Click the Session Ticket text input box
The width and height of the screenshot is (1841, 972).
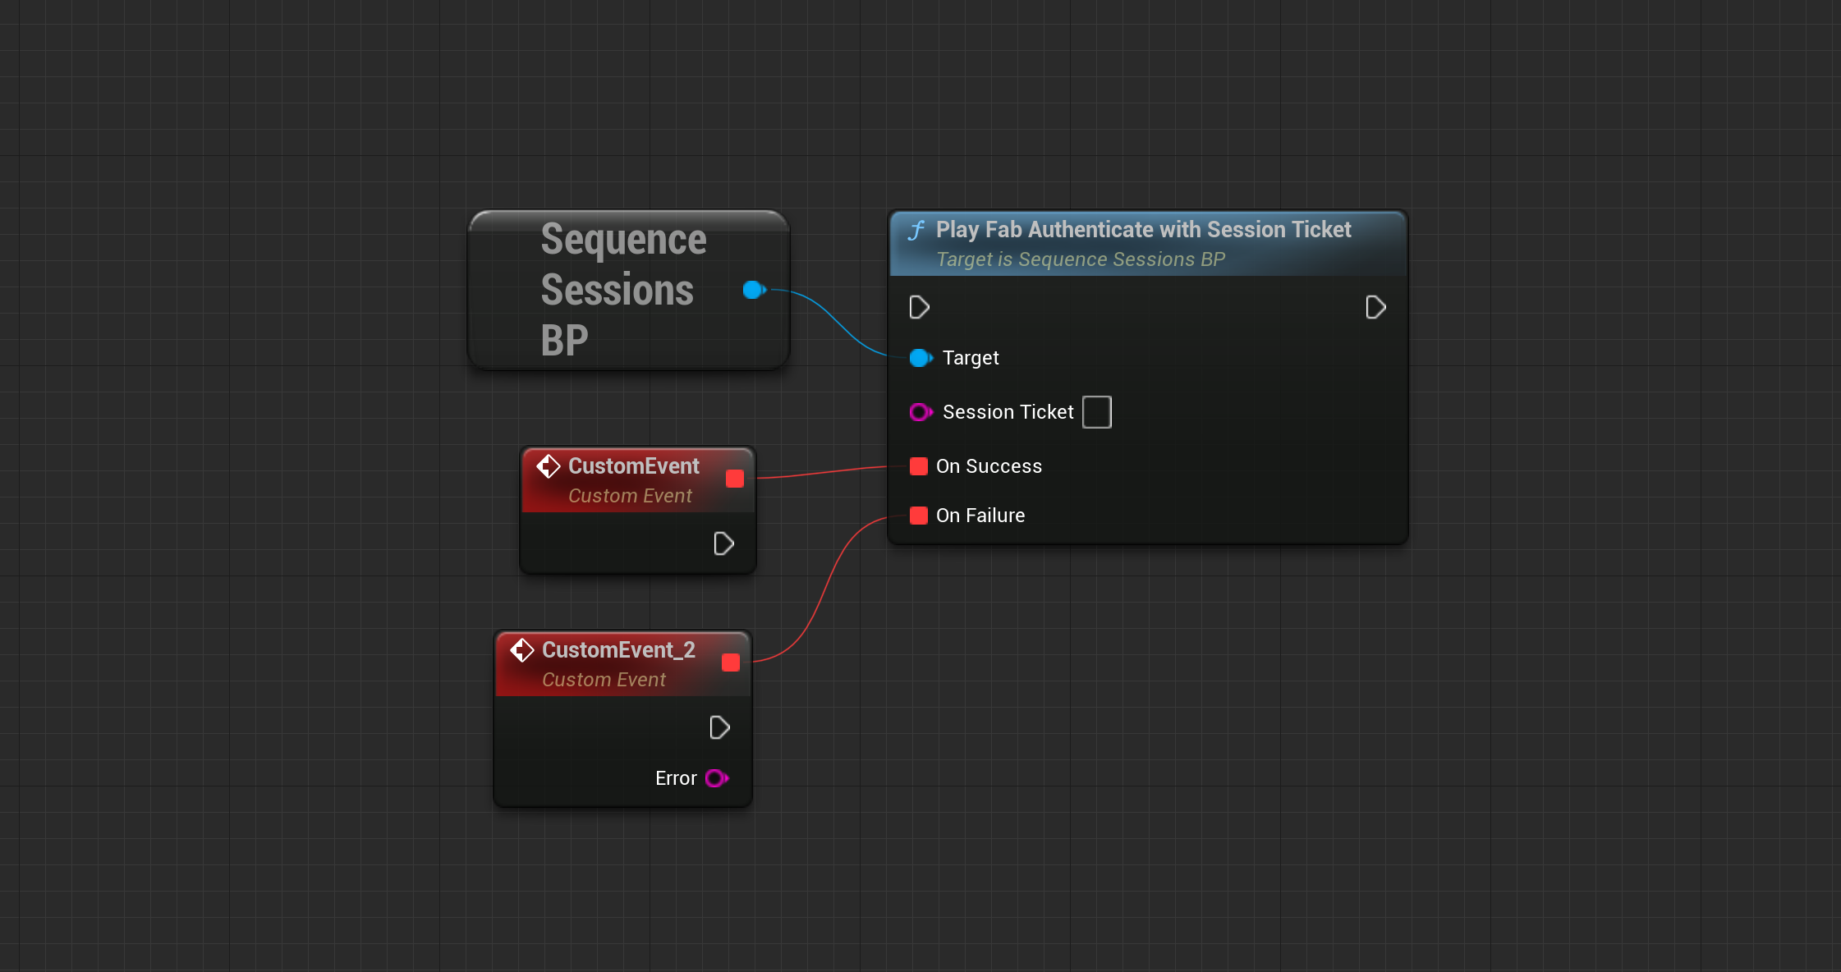pyautogui.click(x=1097, y=412)
